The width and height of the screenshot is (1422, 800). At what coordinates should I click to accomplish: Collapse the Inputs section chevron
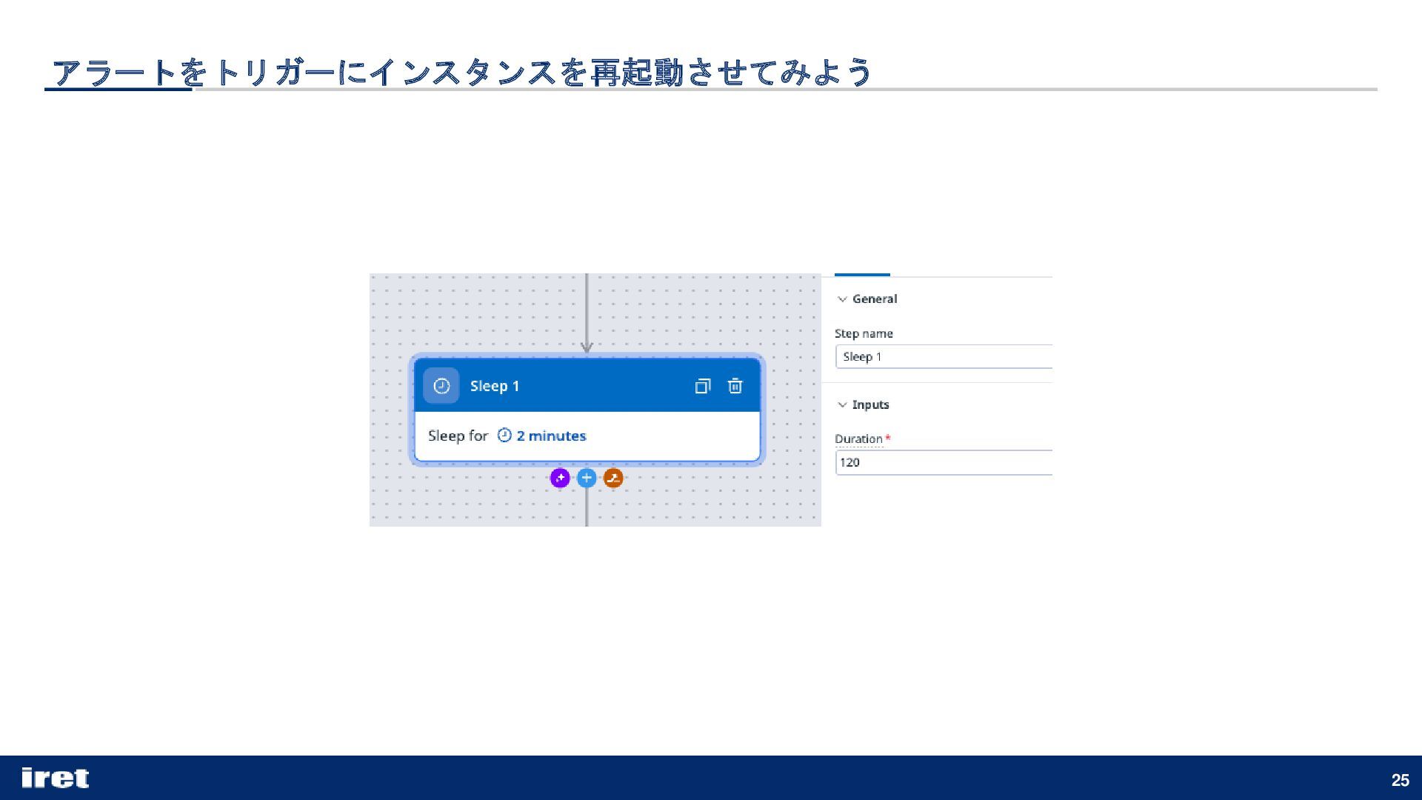(x=842, y=404)
